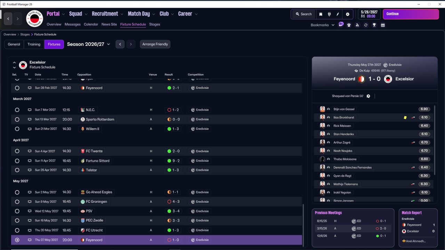Select the radio button for N.E.C. fixture

(17, 110)
